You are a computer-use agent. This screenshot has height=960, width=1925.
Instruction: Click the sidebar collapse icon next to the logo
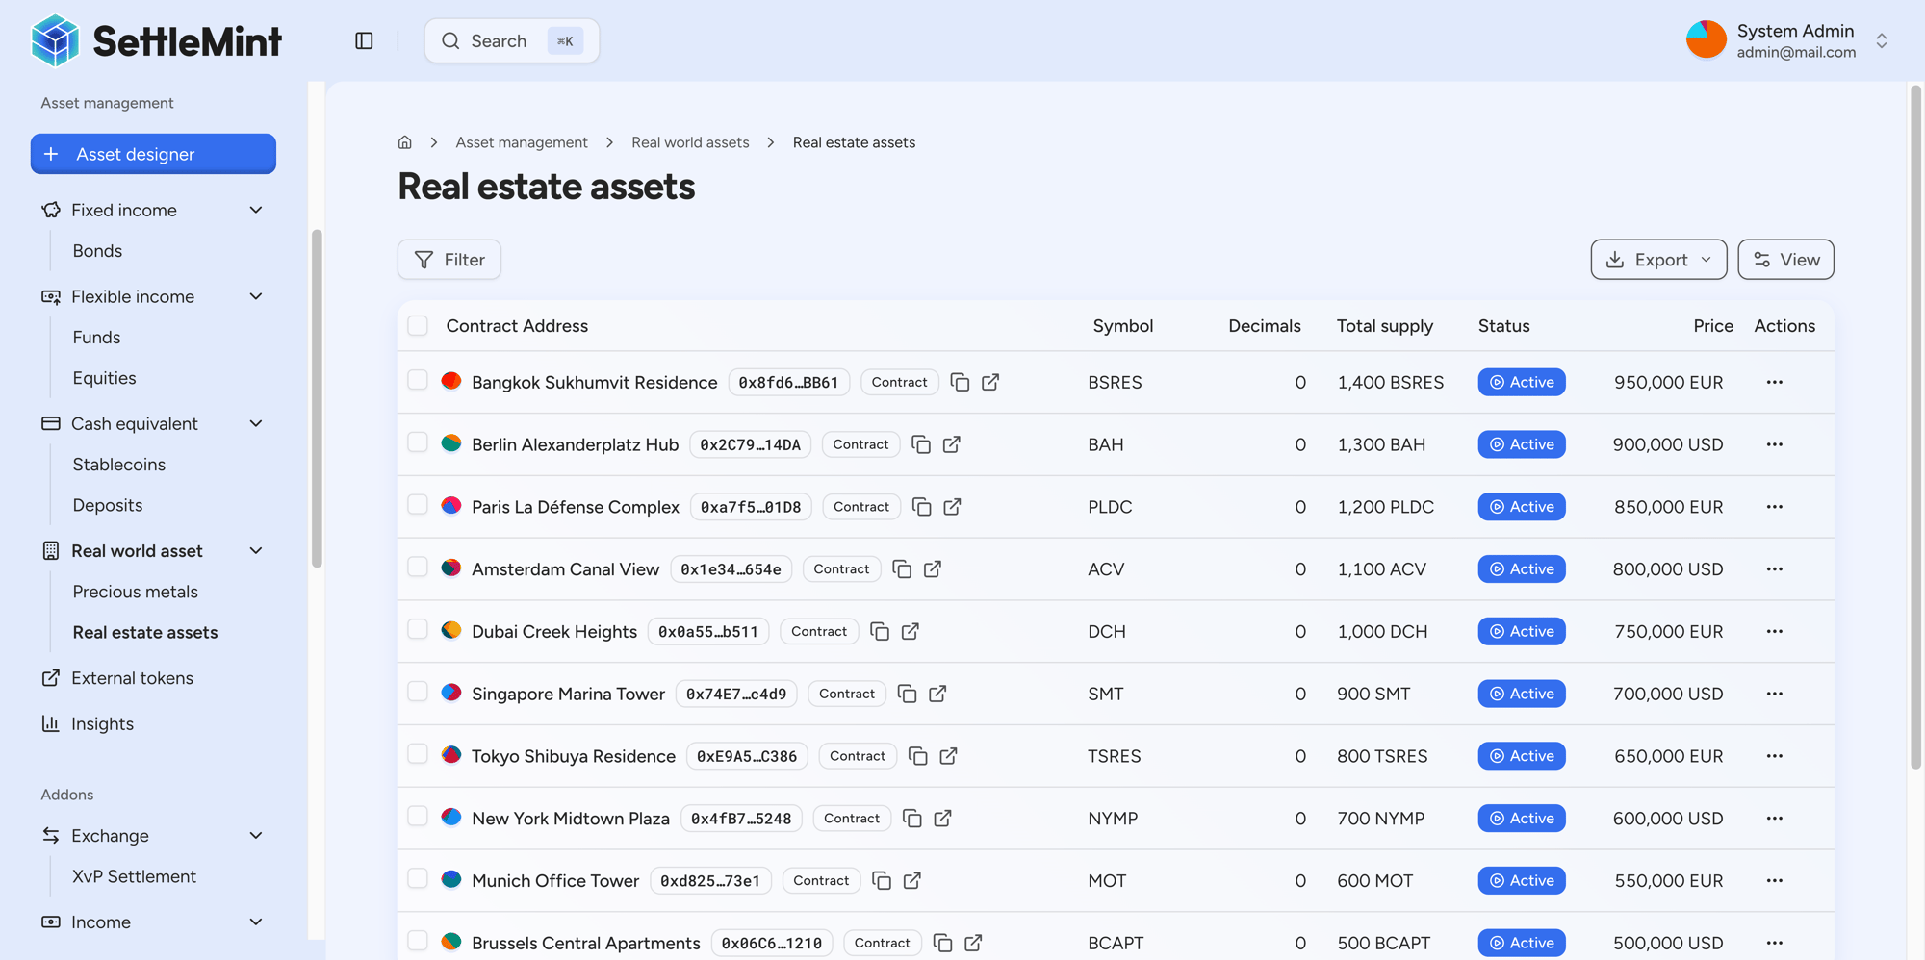(x=364, y=40)
